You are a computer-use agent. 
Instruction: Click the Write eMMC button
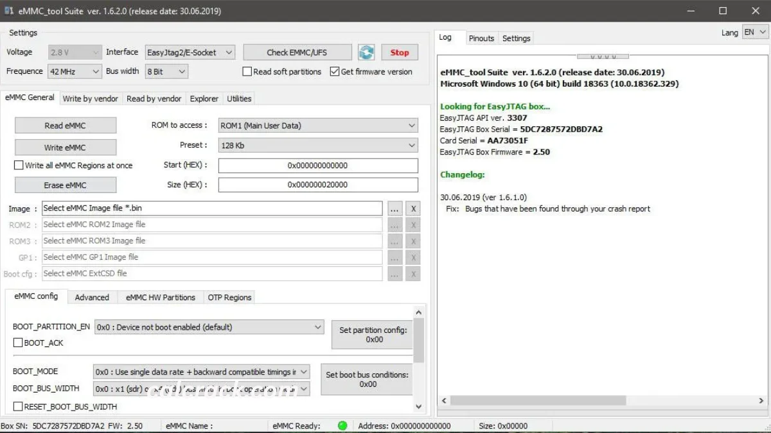[x=65, y=148]
